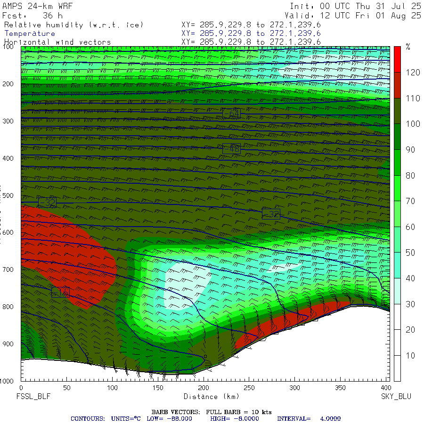Click the red top color bar segment

point(397,59)
